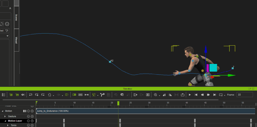Click the export range box icon
257x127 pixels.
(x=183, y=95)
